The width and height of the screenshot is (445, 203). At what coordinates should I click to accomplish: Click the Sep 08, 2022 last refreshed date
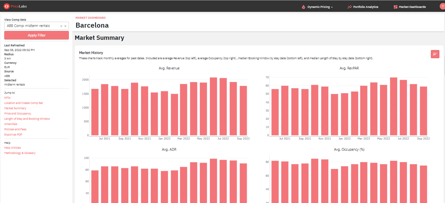tap(19, 50)
